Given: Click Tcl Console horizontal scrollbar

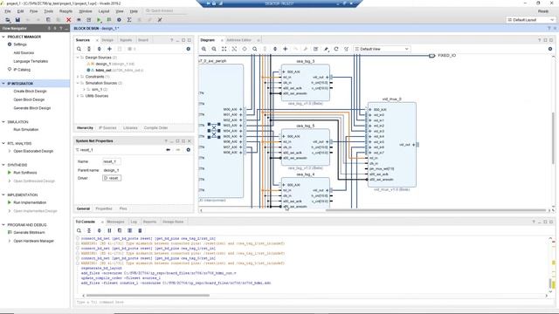Looking at the screenshot, I should pos(148,295).
